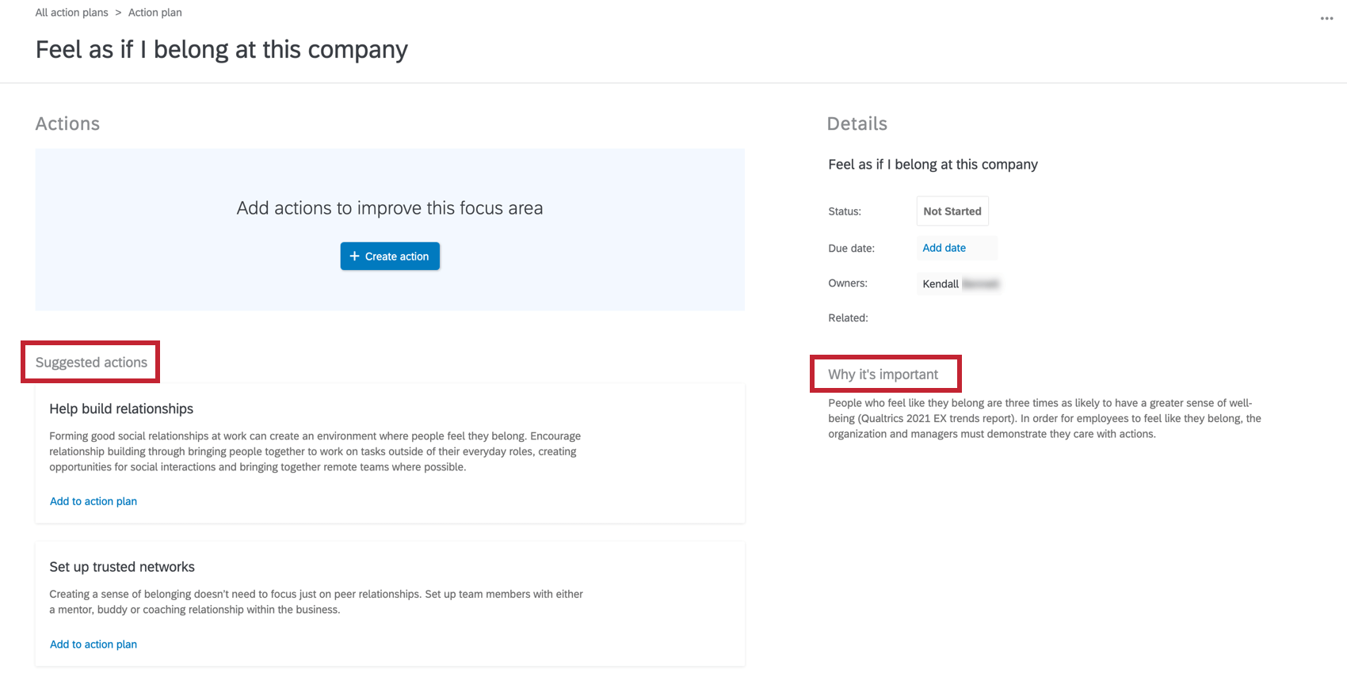The image size is (1347, 673).
Task: Go back to All action plans
Action: point(71,13)
